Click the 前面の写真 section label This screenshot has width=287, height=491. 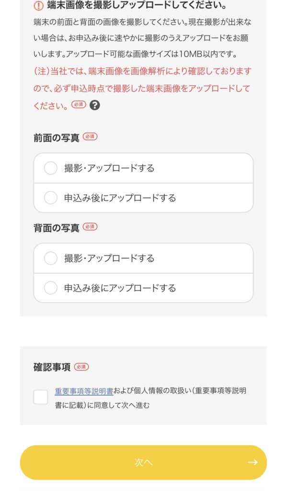57,138
